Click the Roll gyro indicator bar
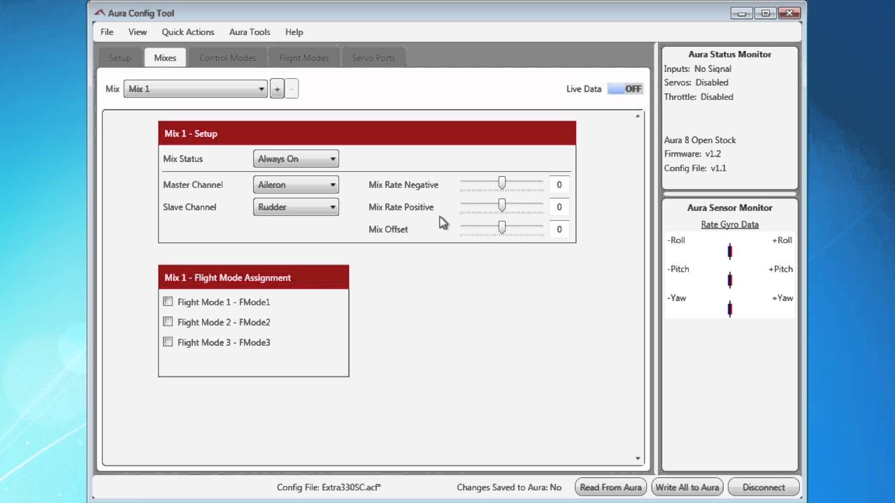895x503 pixels. 730,251
